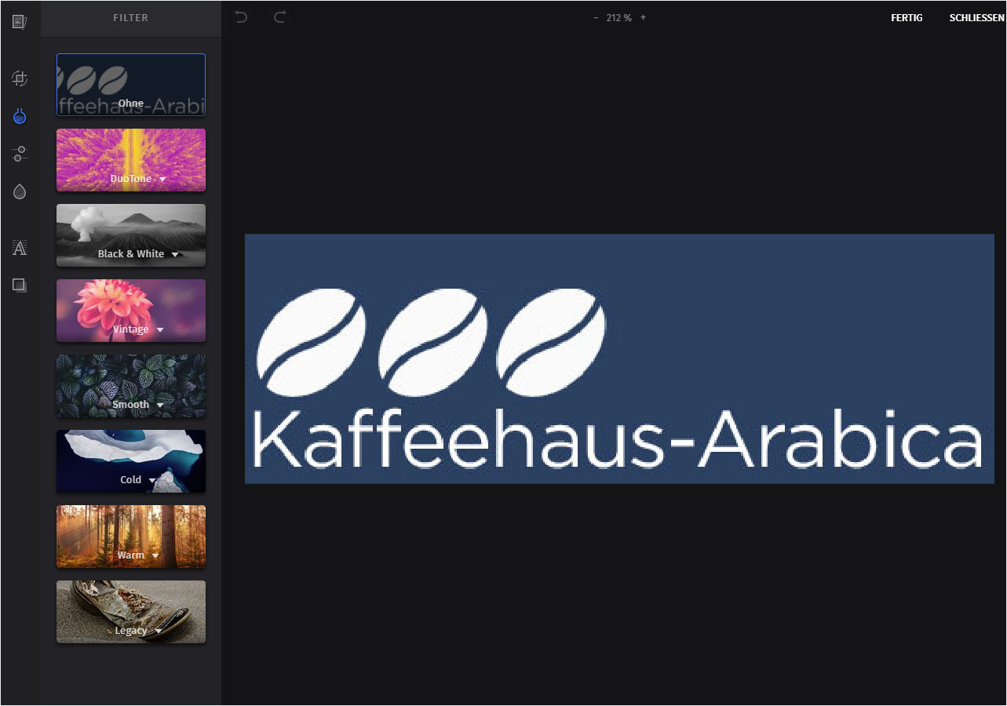Image resolution: width=1007 pixels, height=706 pixels.
Task: Zoom in with the plus button
Action: [643, 17]
